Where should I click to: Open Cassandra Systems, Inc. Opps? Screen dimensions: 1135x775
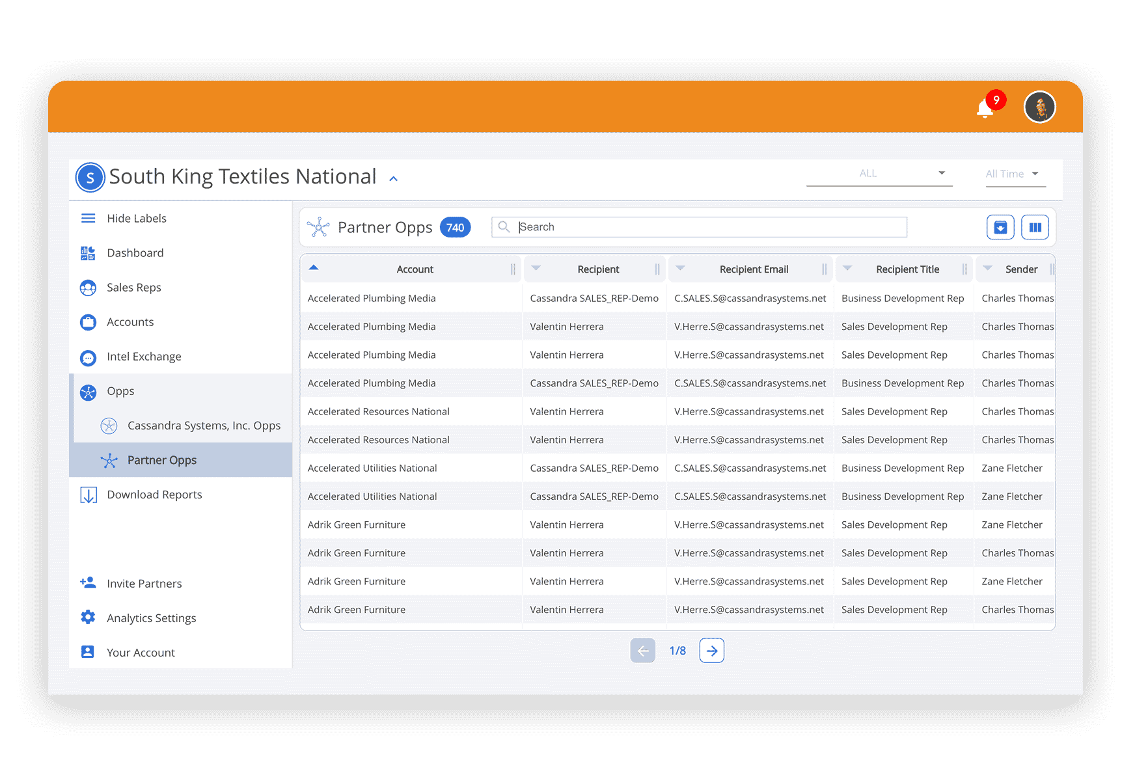pos(204,426)
